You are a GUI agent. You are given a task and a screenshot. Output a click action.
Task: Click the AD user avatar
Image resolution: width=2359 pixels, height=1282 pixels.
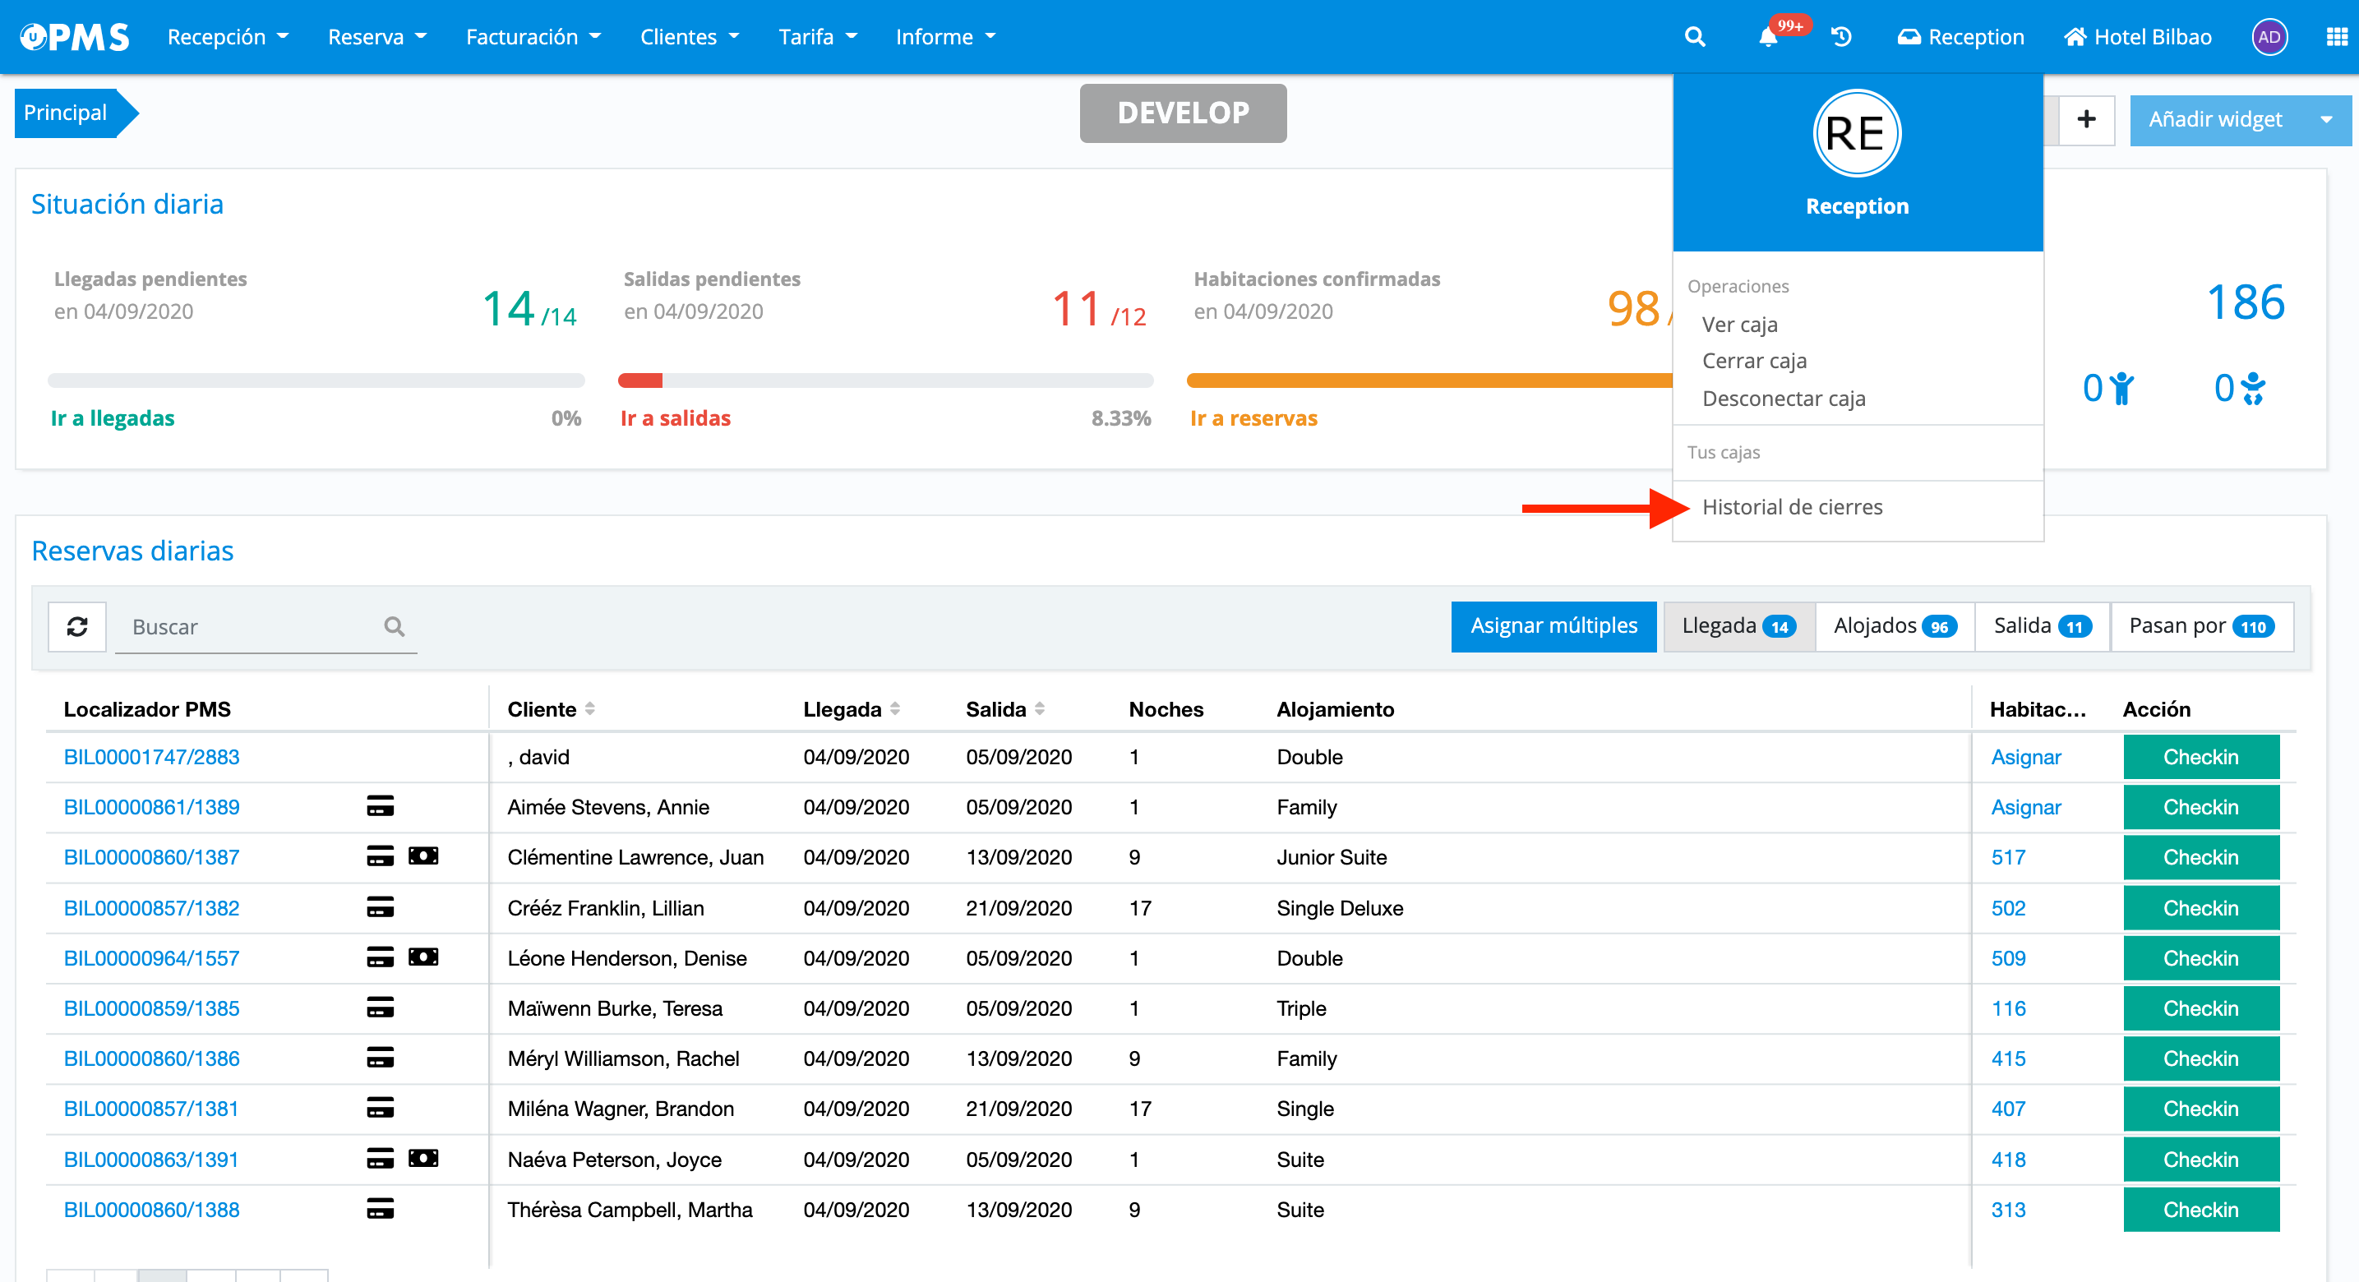(x=2269, y=37)
